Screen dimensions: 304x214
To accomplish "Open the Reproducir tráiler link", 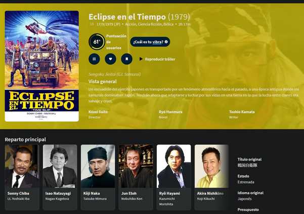I will [x=160, y=59].
